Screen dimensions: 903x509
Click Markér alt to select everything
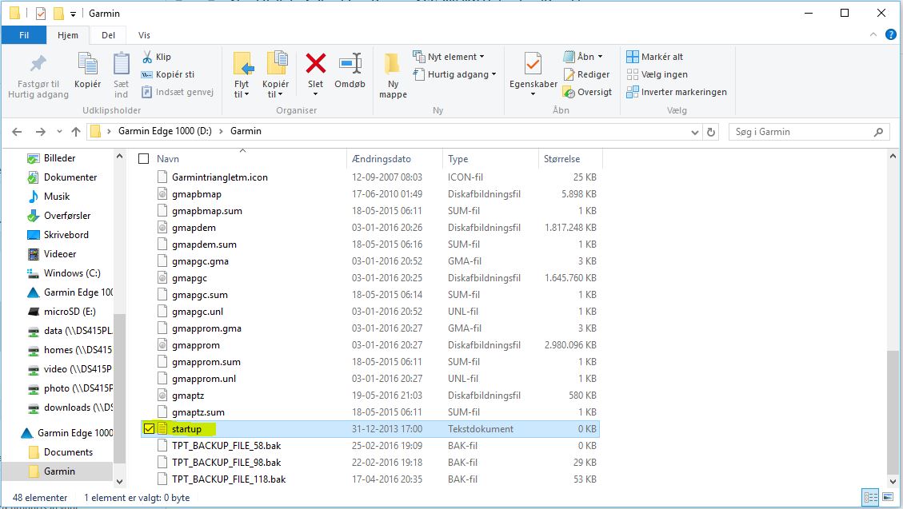[655, 57]
